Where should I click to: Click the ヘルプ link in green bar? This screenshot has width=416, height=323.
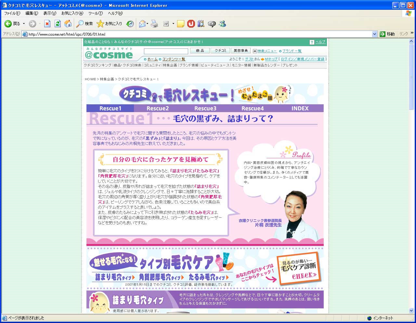pyautogui.click(x=320, y=42)
